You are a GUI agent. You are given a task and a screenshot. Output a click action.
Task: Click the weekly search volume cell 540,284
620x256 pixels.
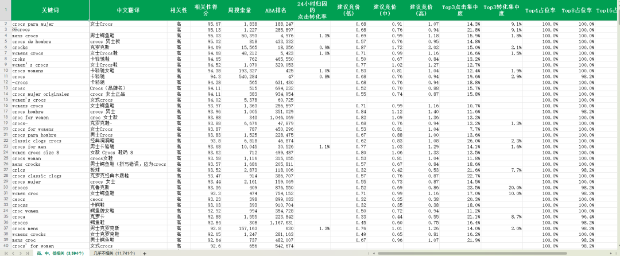(239, 77)
